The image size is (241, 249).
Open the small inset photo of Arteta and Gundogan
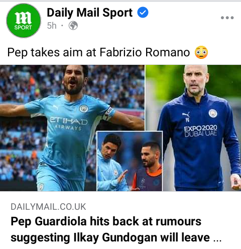pos(130,161)
